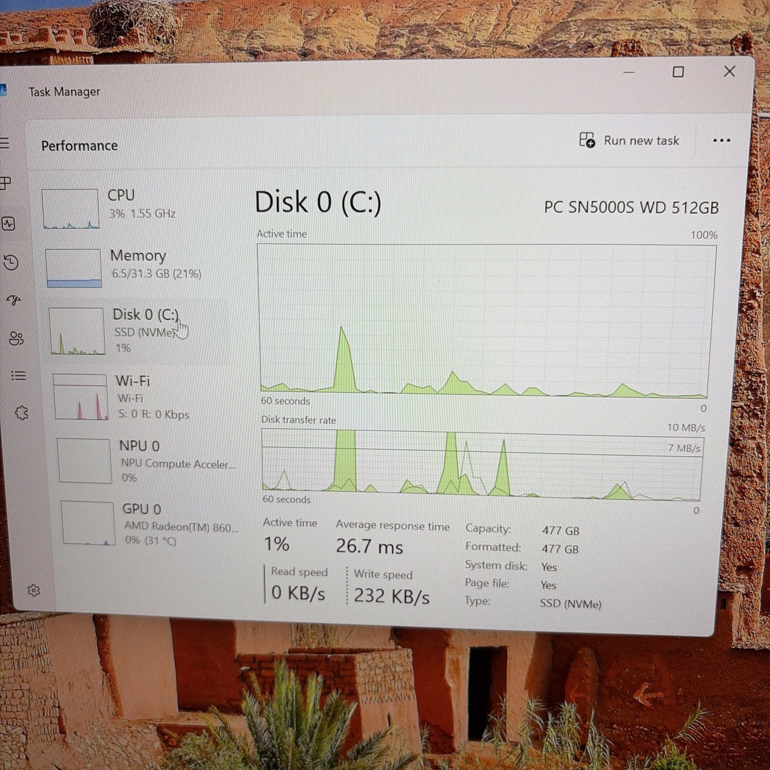Open the three-dot more options menu
Screen dimensions: 770x770
[x=721, y=141]
